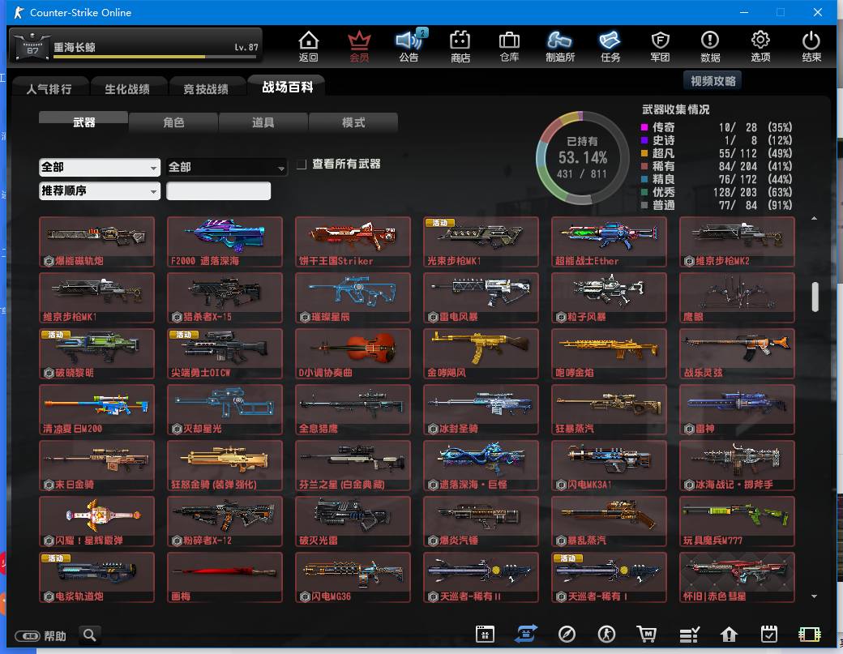Switch to the 人气排行 tab
Viewport: 843px width, 654px height.
49,88
